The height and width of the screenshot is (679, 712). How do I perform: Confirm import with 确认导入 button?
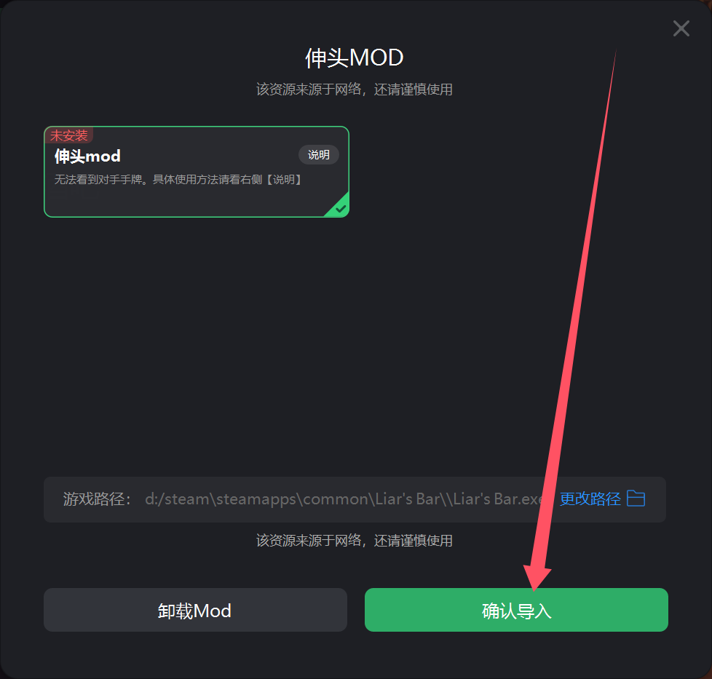516,610
